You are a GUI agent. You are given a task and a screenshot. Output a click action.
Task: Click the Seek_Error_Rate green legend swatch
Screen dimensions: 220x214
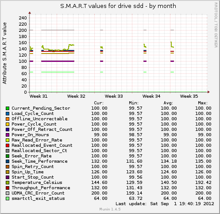coord(8,156)
